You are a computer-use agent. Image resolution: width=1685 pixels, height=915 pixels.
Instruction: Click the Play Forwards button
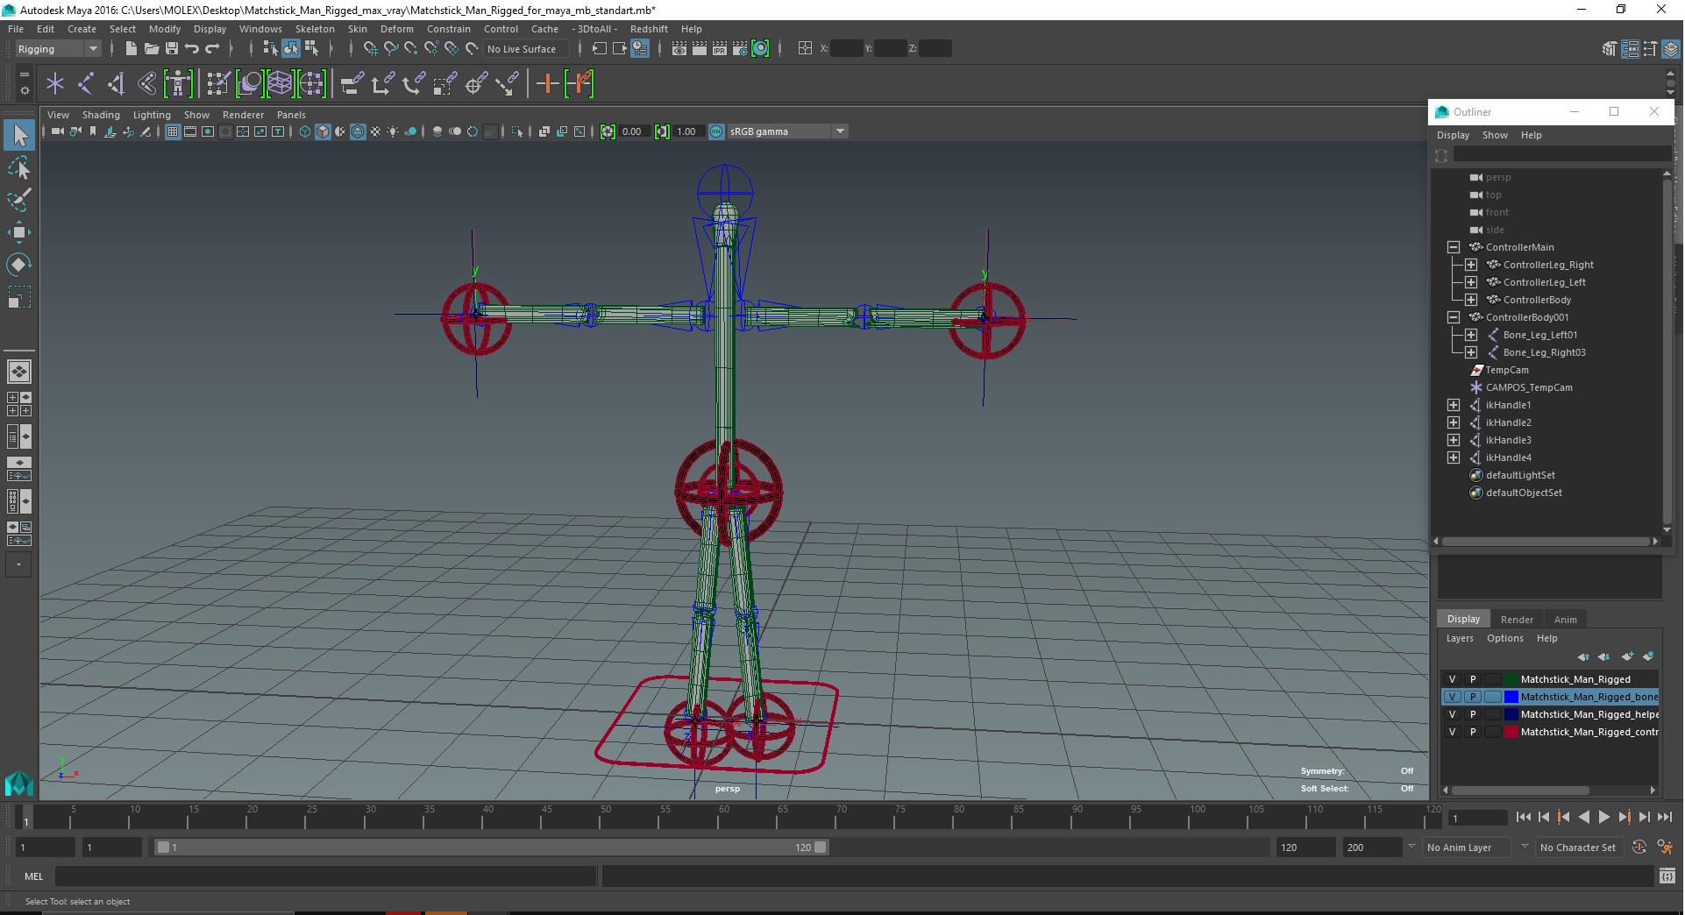1603,817
